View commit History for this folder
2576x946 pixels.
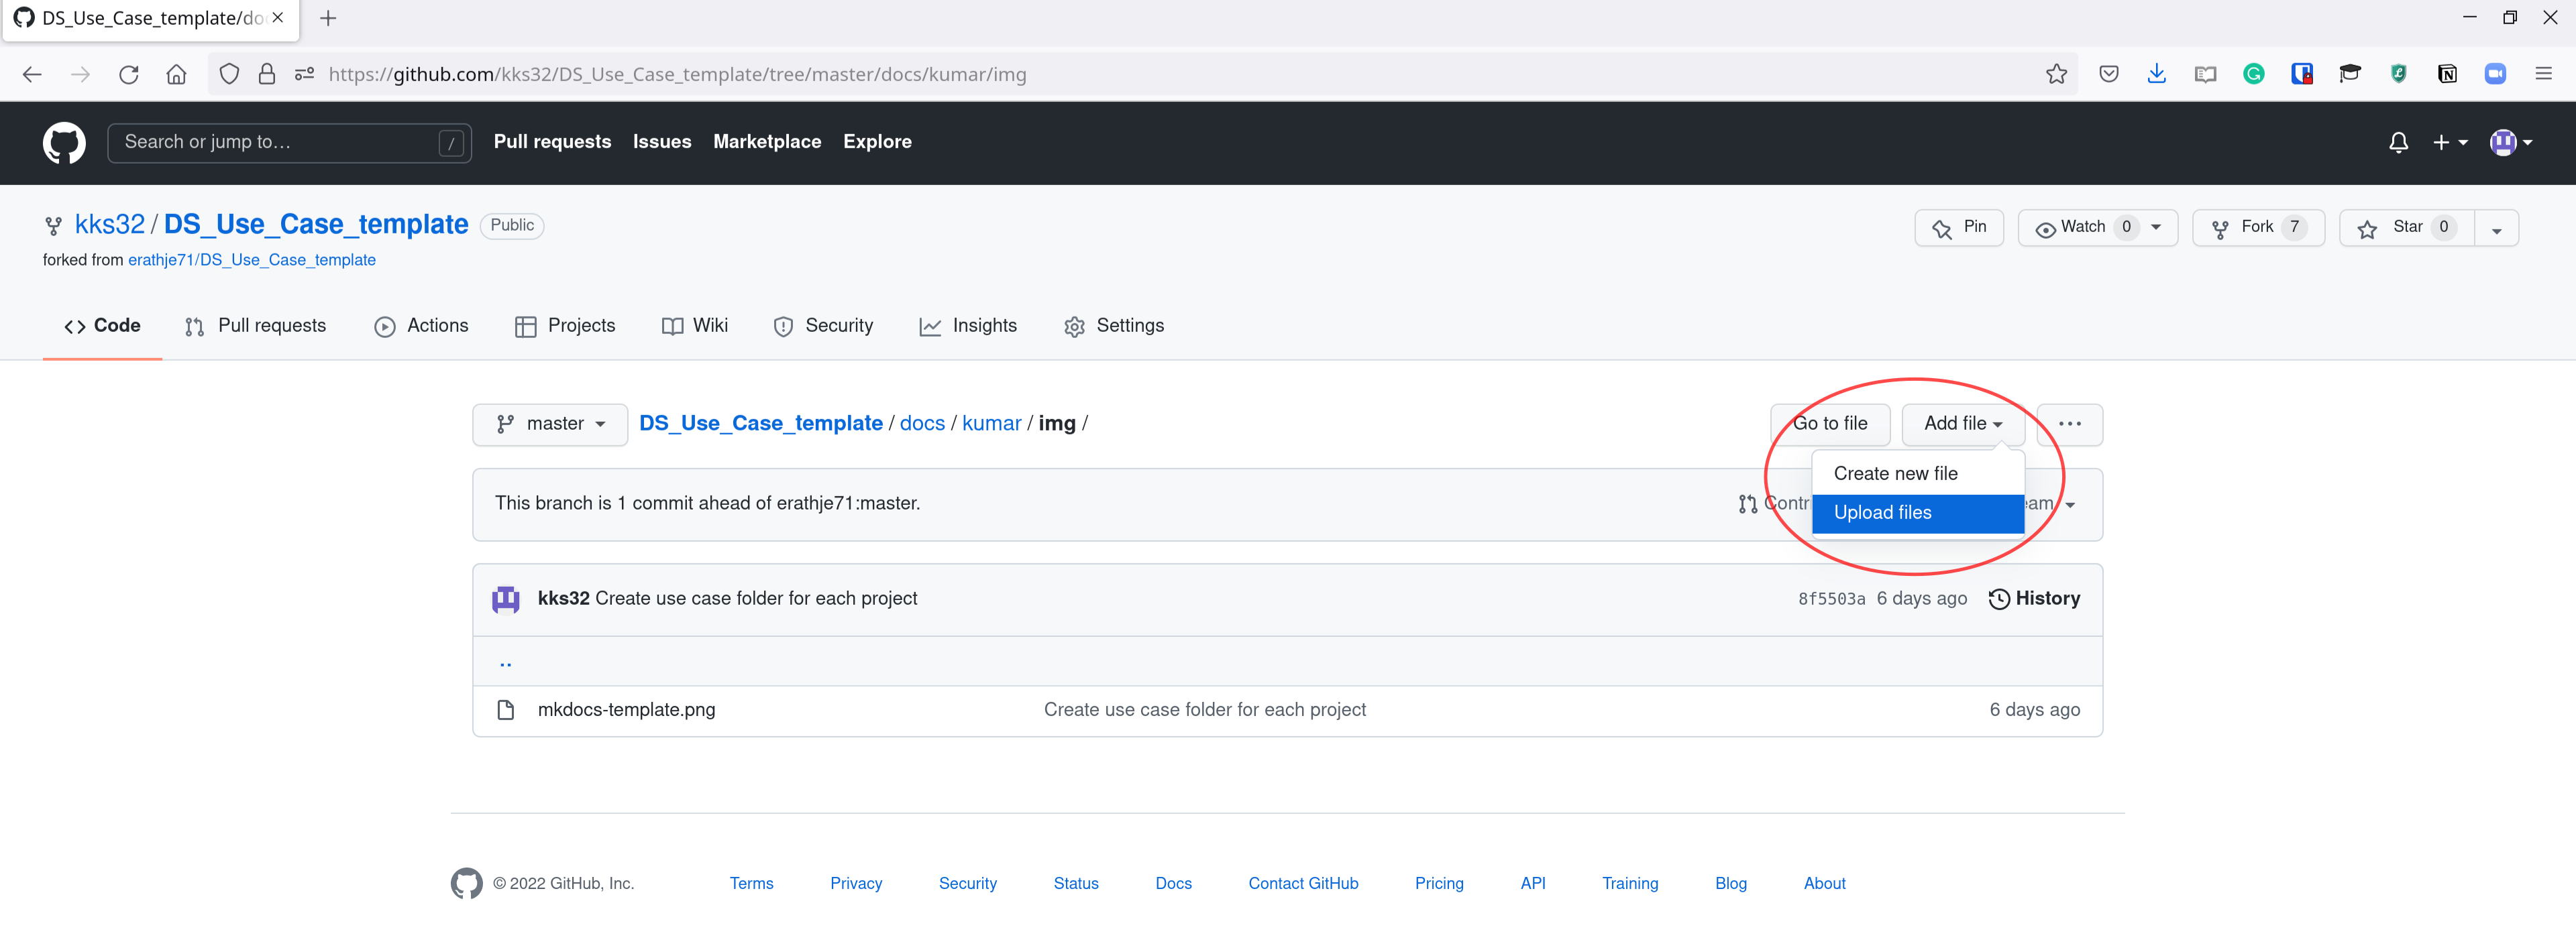point(2034,598)
